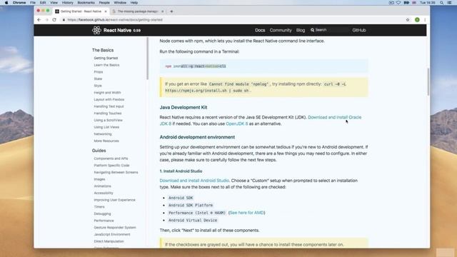Click the browser forward arrow
Viewport: 457px width, 257px height.
click(x=46, y=20)
